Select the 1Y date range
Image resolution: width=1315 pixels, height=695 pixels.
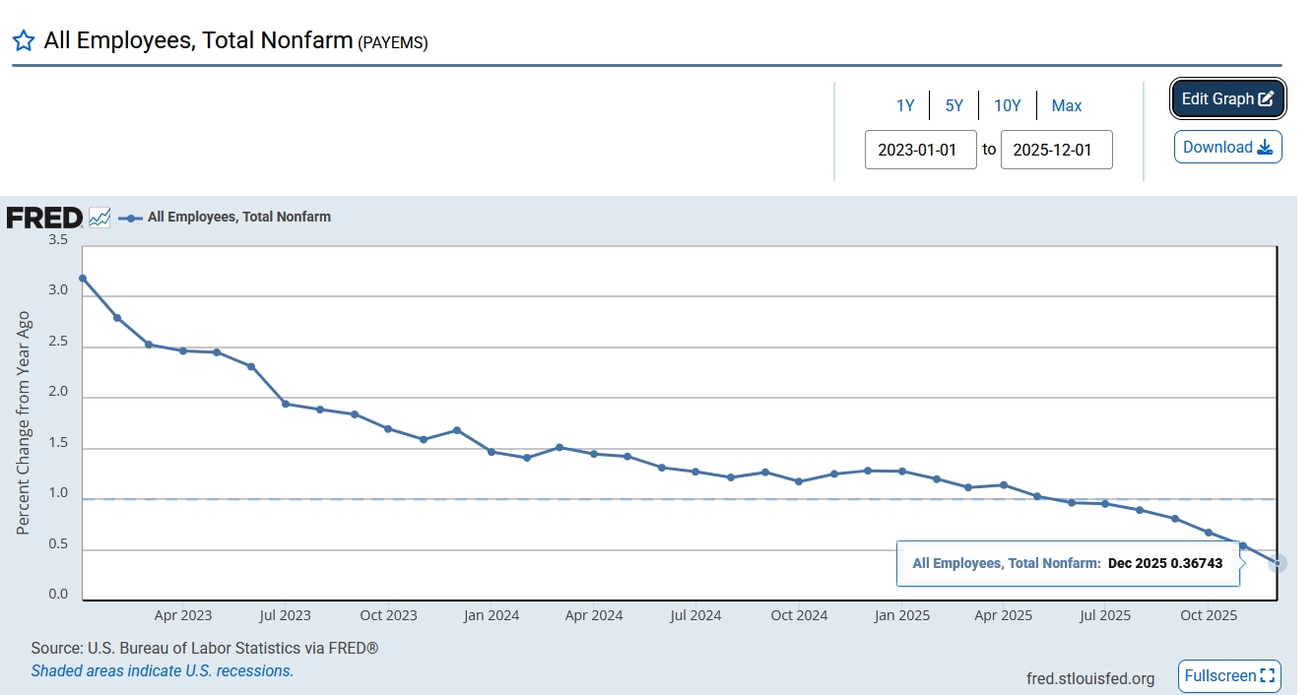pos(905,105)
